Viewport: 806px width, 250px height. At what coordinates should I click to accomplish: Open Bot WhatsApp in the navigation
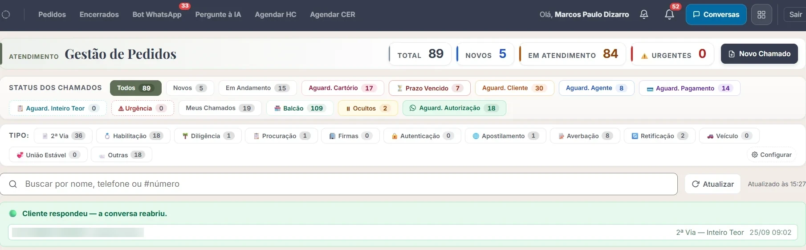(x=157, y=14)
